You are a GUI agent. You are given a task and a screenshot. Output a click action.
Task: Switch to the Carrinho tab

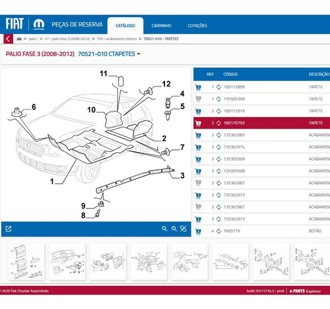[x=161, y=26]
